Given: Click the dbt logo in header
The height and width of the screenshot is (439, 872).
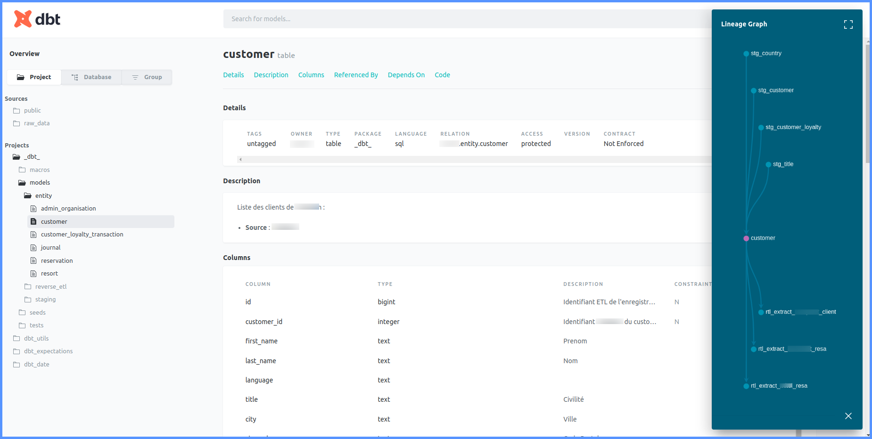Looking at the screenshot, I should (x=37, y=19).
